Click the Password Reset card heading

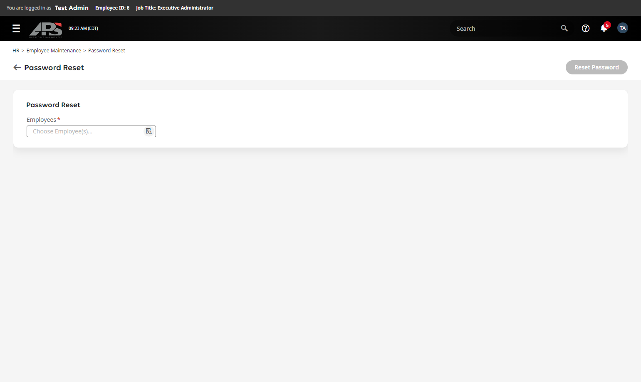coord(53,105)
